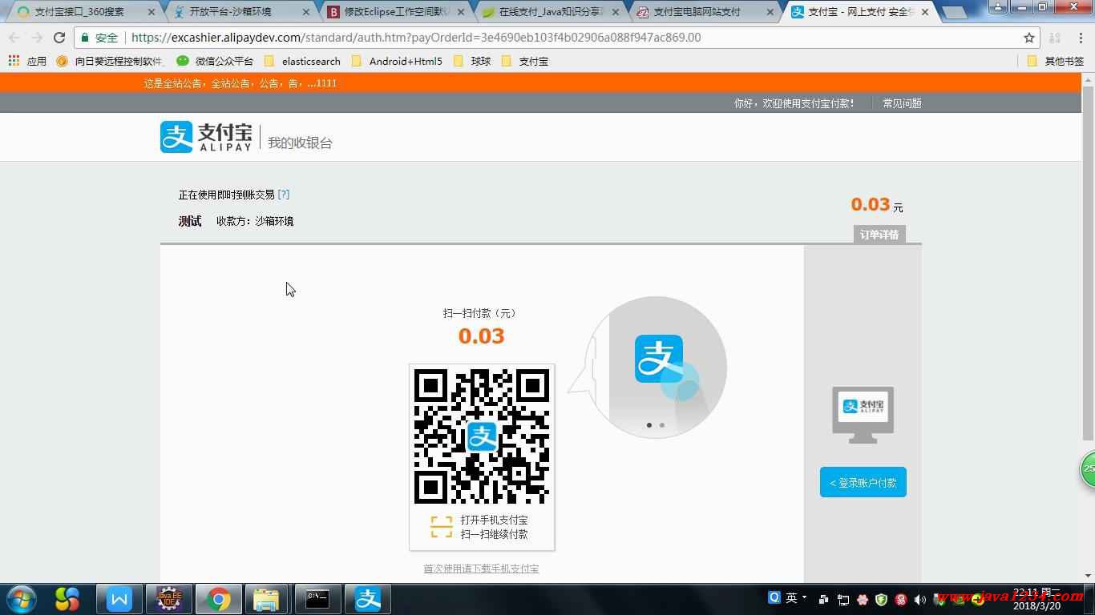
Task: Click the 英 input language indicator
Action: click(x=791, y=598)
